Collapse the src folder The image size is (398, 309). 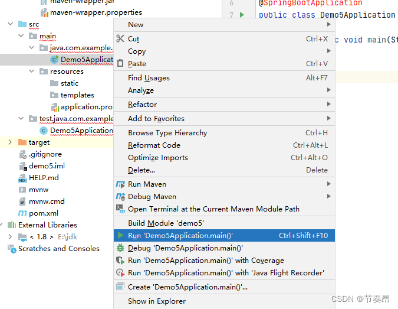[x=11, y=24]
